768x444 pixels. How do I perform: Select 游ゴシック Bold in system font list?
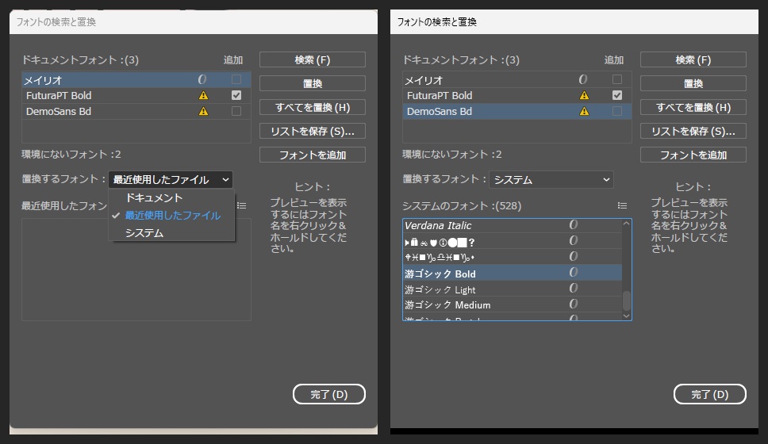click(x=513, y=274)
